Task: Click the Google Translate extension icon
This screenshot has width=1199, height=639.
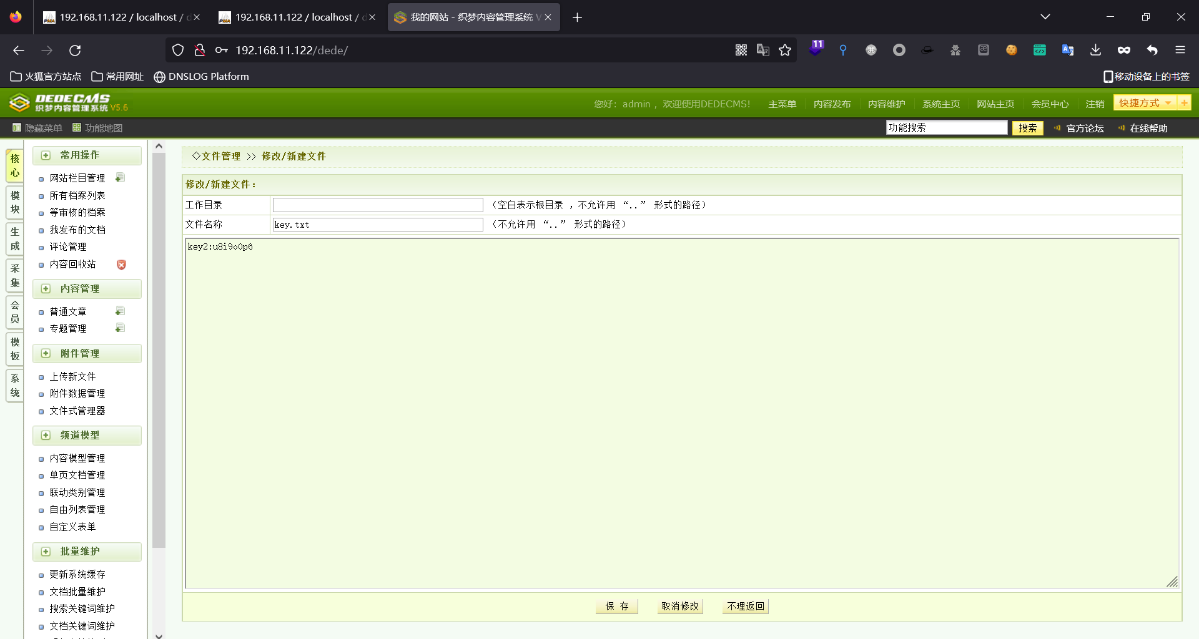Action: point(1067,51)
